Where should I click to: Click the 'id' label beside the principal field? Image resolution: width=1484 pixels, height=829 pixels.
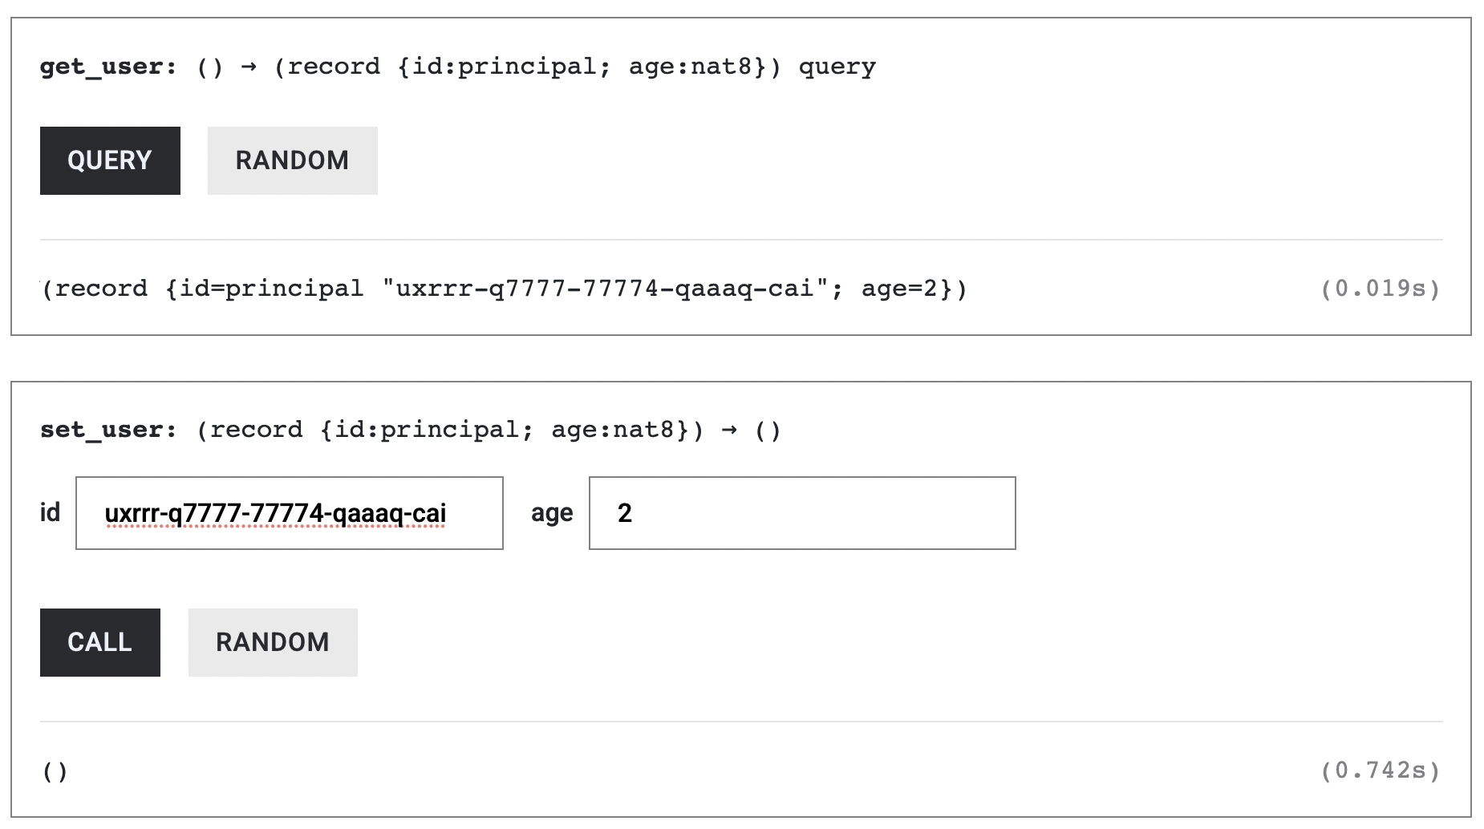click(x=50, y=512)
